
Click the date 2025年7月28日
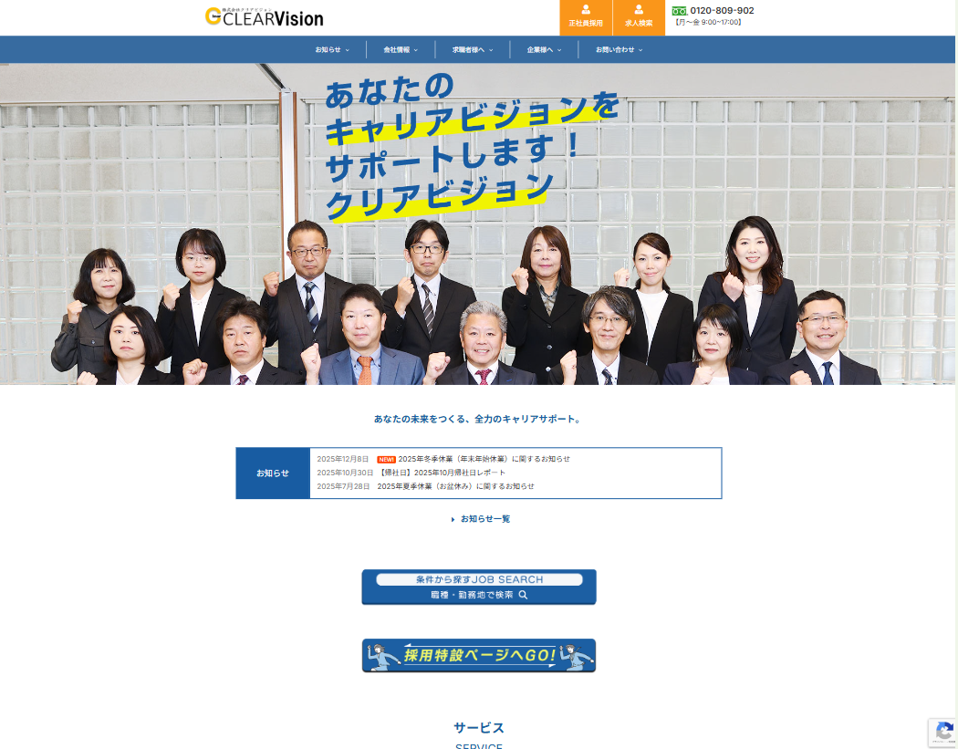click(x=343, y=486)
